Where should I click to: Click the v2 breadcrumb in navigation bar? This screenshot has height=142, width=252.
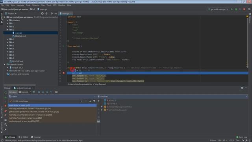tap(33, 9)
